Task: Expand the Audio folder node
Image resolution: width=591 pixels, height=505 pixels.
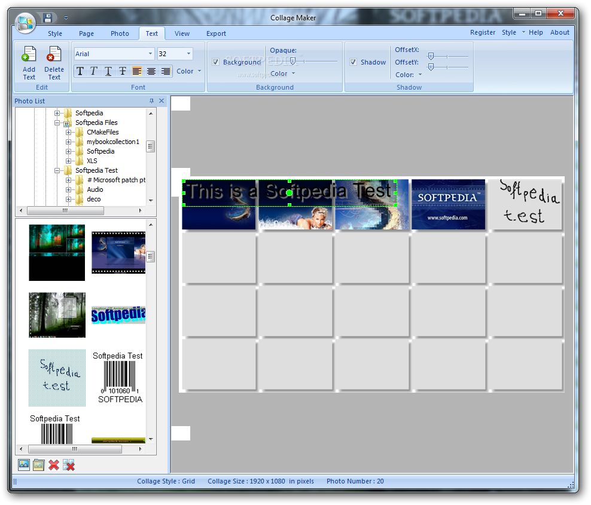Action: tap(68, 190)
